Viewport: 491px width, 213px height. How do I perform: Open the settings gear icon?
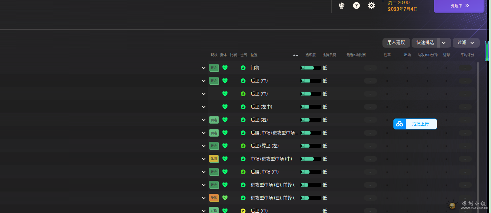pyautogui.click(x=372, y=5)
